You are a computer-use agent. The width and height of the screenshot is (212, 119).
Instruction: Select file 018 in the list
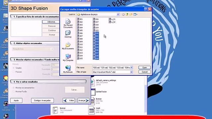point(96,25)
